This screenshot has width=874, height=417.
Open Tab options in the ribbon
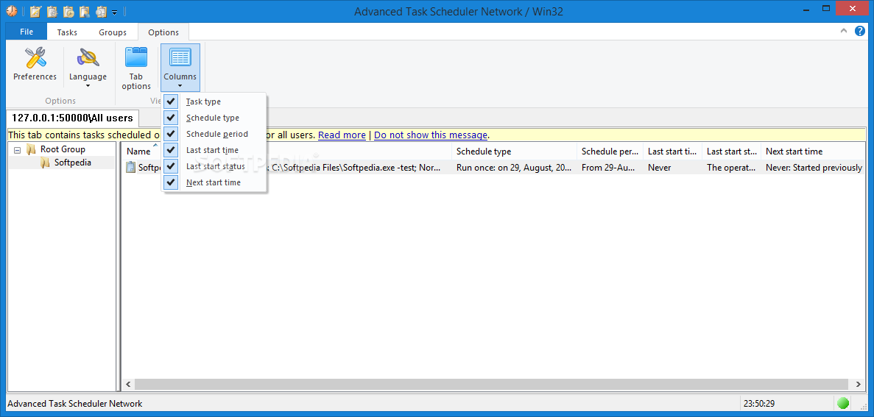[x=136, y=68]
